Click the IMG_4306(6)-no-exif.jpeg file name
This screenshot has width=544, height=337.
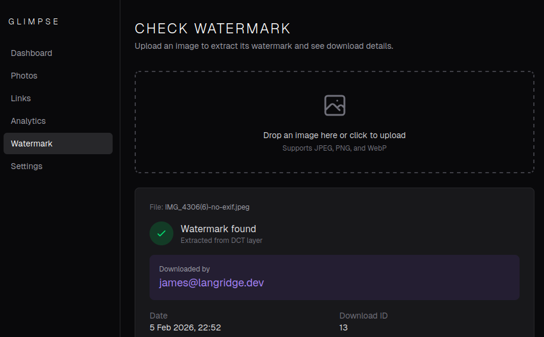(x=207, y=207)
